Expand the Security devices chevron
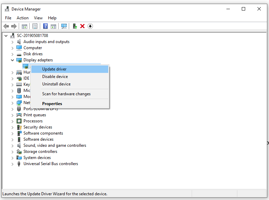 coord(12,127)
